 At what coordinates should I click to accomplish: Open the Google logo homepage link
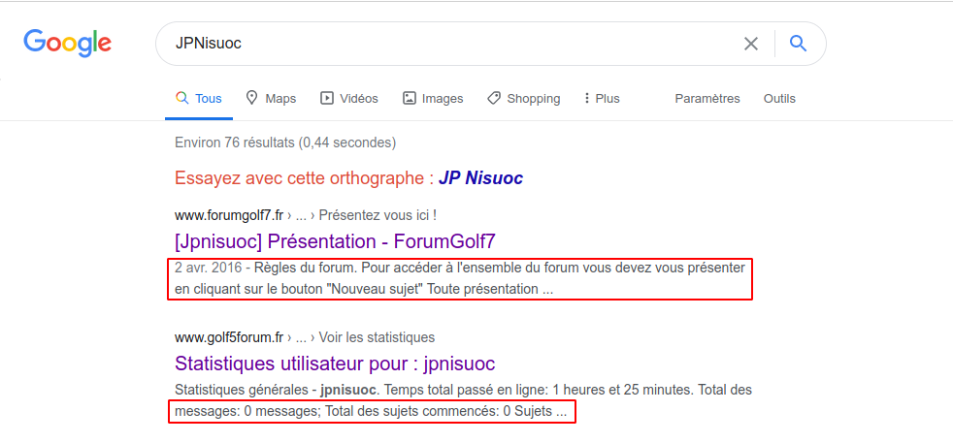click(68, 43)
